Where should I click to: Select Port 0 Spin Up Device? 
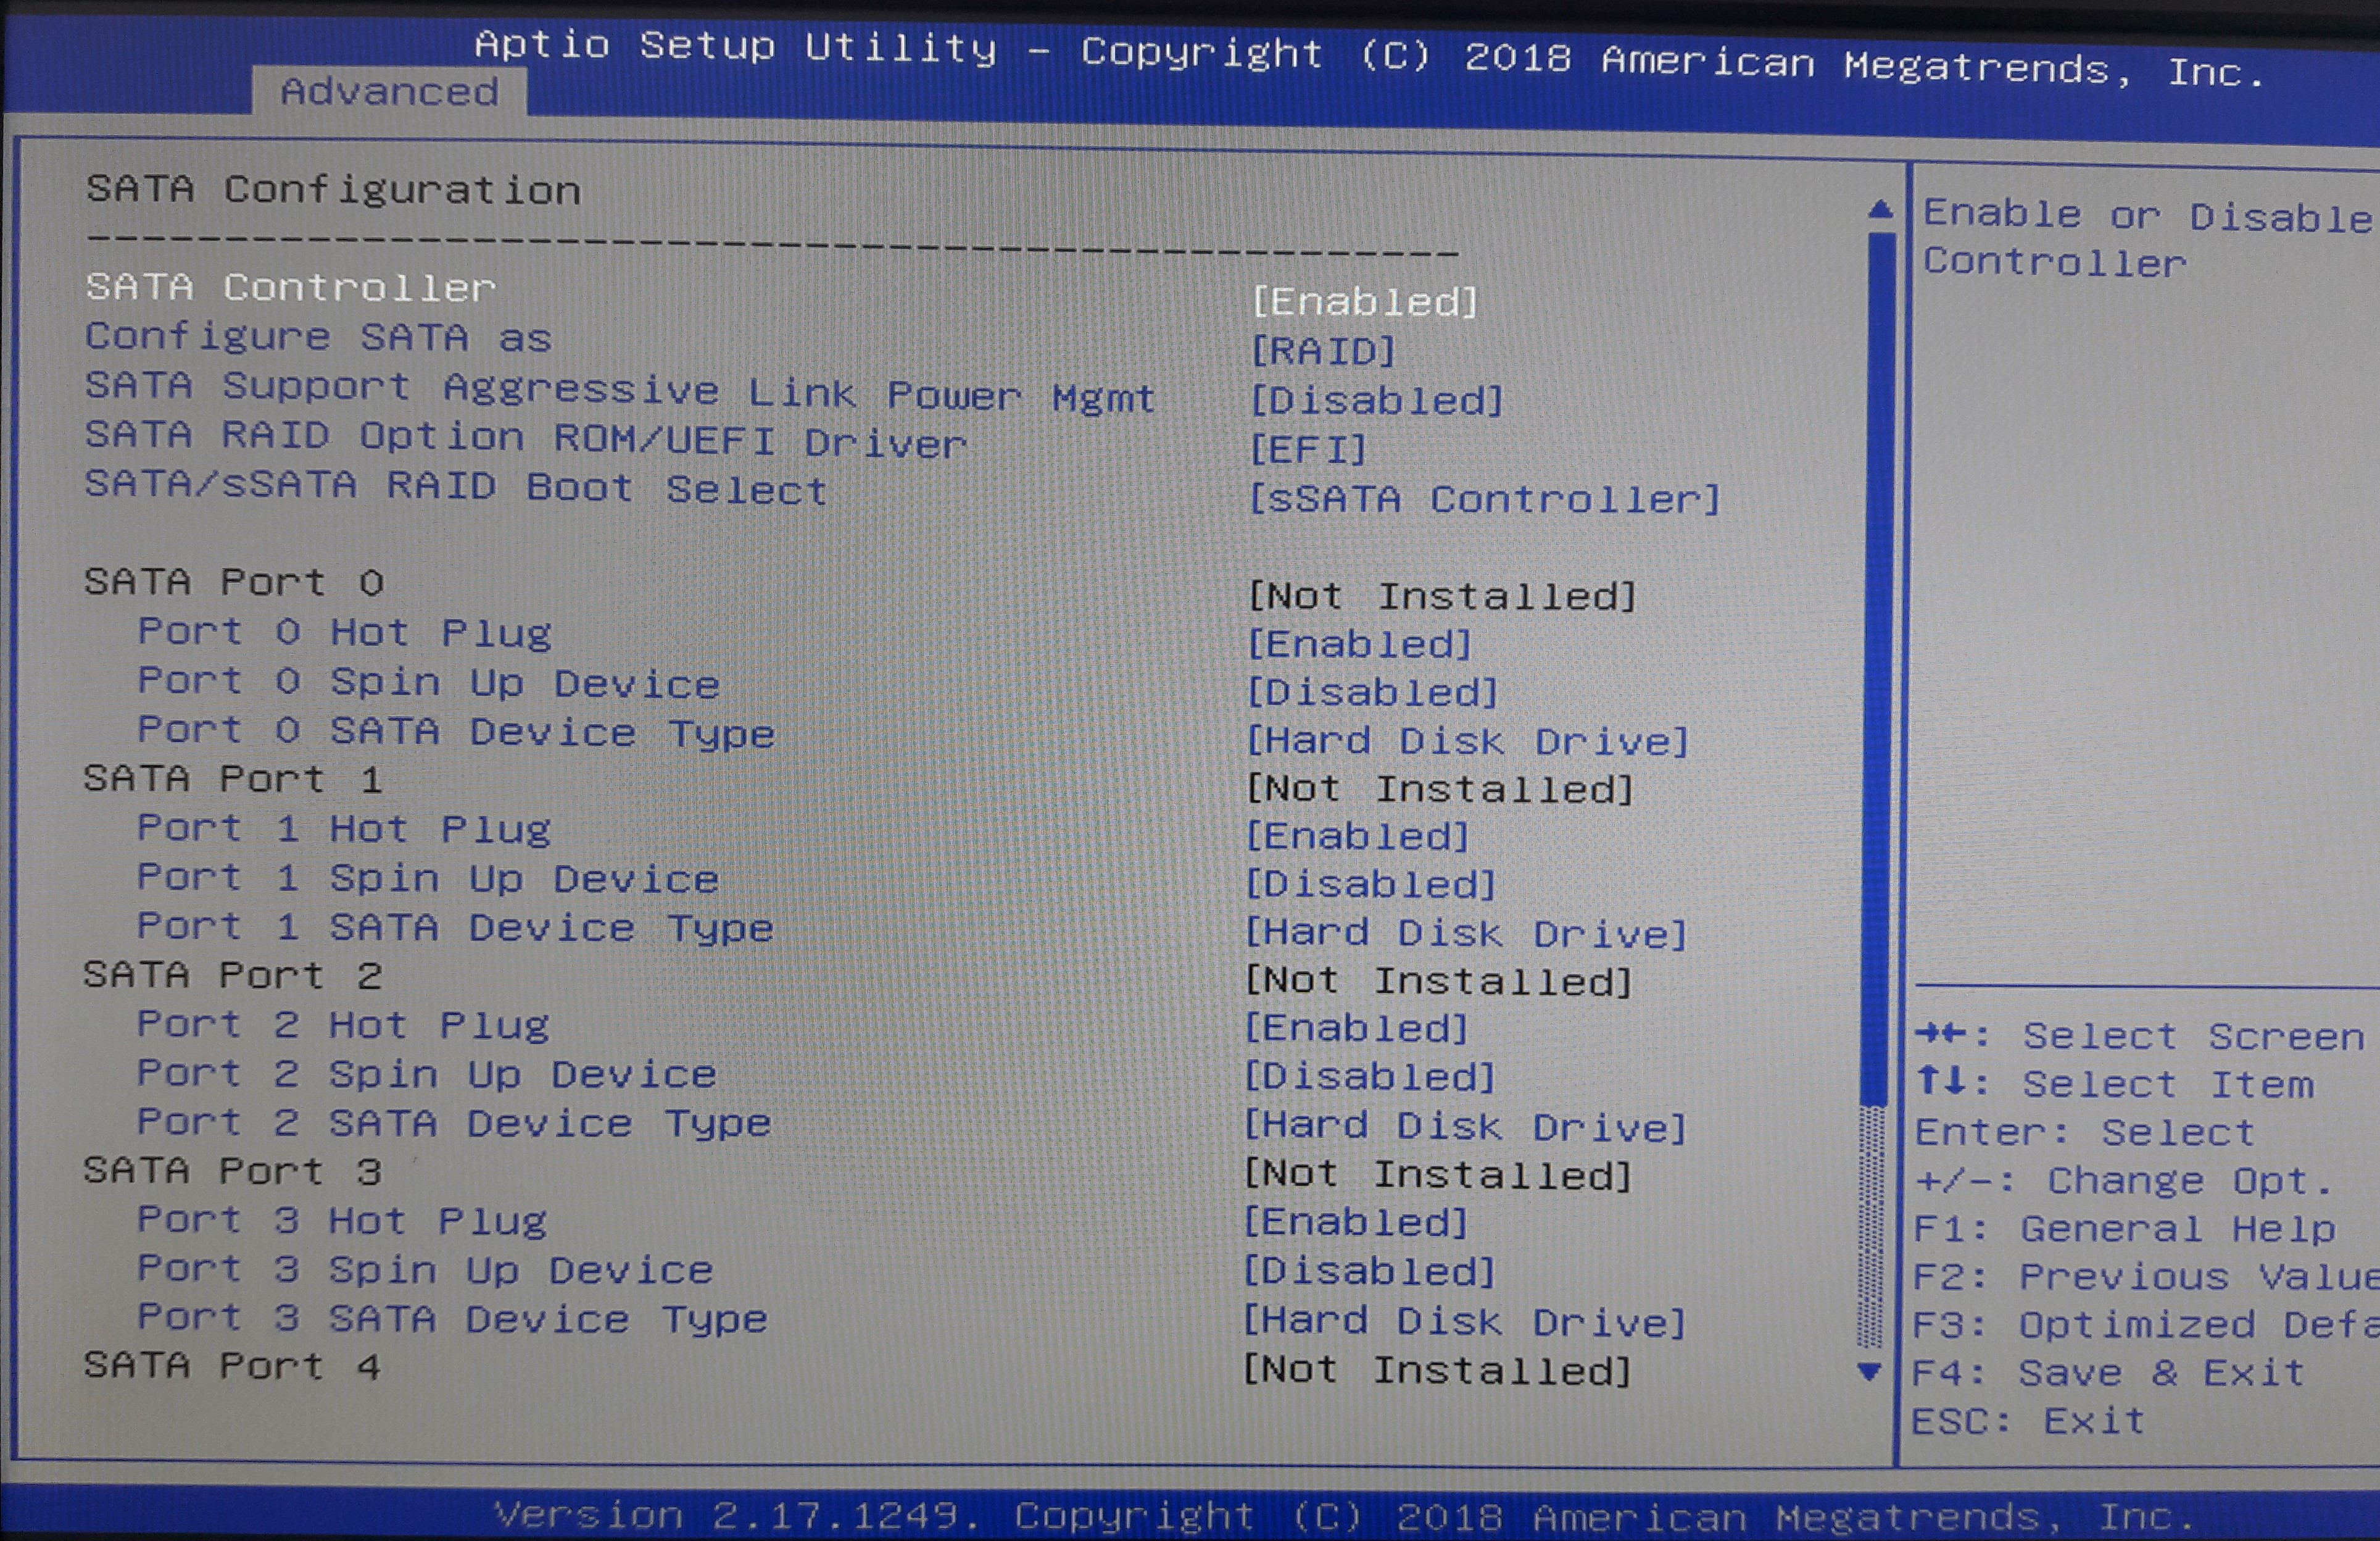point(429,682)
